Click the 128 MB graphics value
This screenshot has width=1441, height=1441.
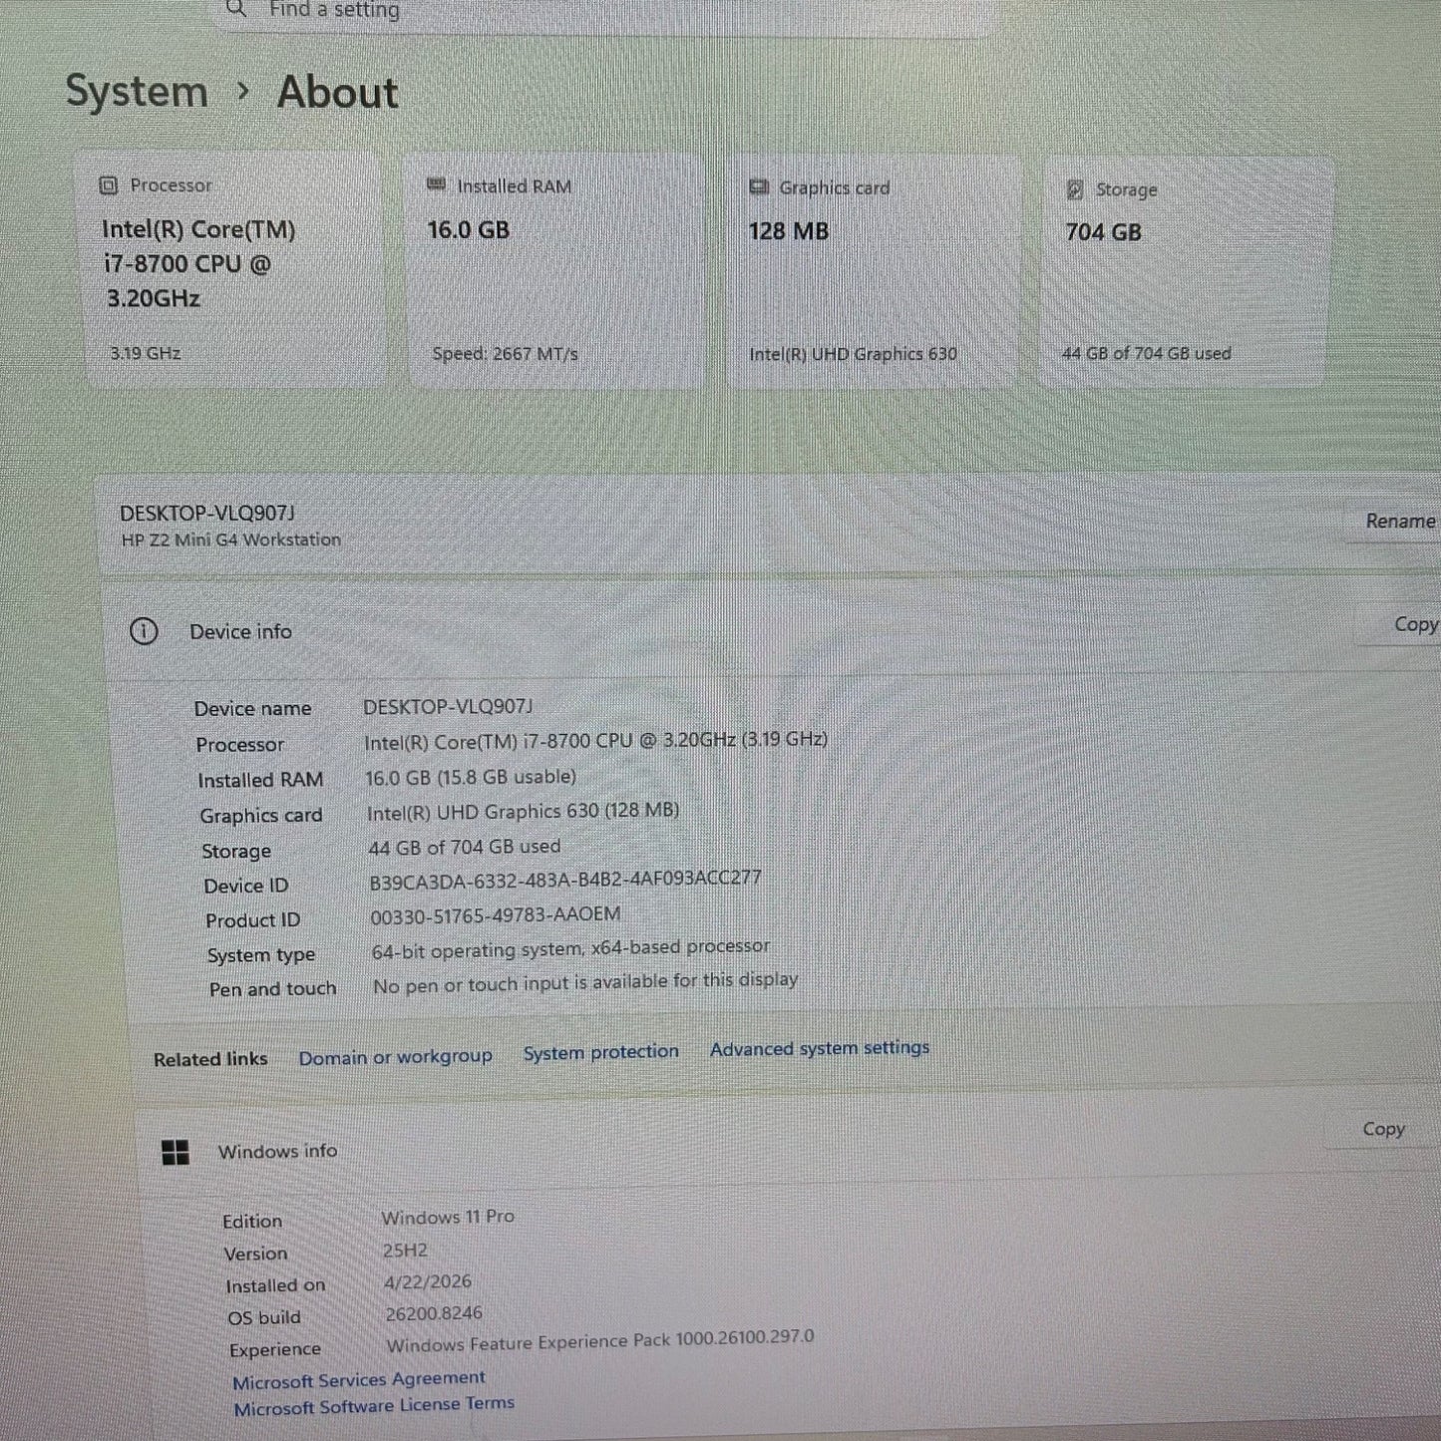pyautogui.click(x=789, y=231)
